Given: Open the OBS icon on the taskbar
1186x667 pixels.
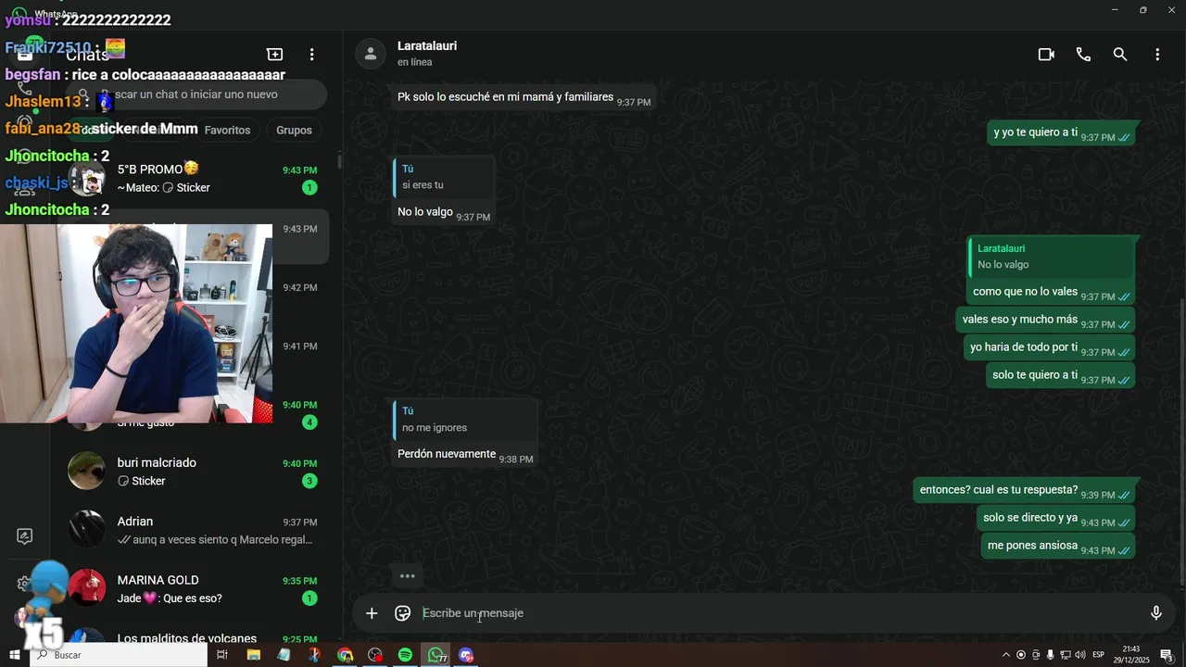Looking at the screenshot, I should click(x=375, y=655).
